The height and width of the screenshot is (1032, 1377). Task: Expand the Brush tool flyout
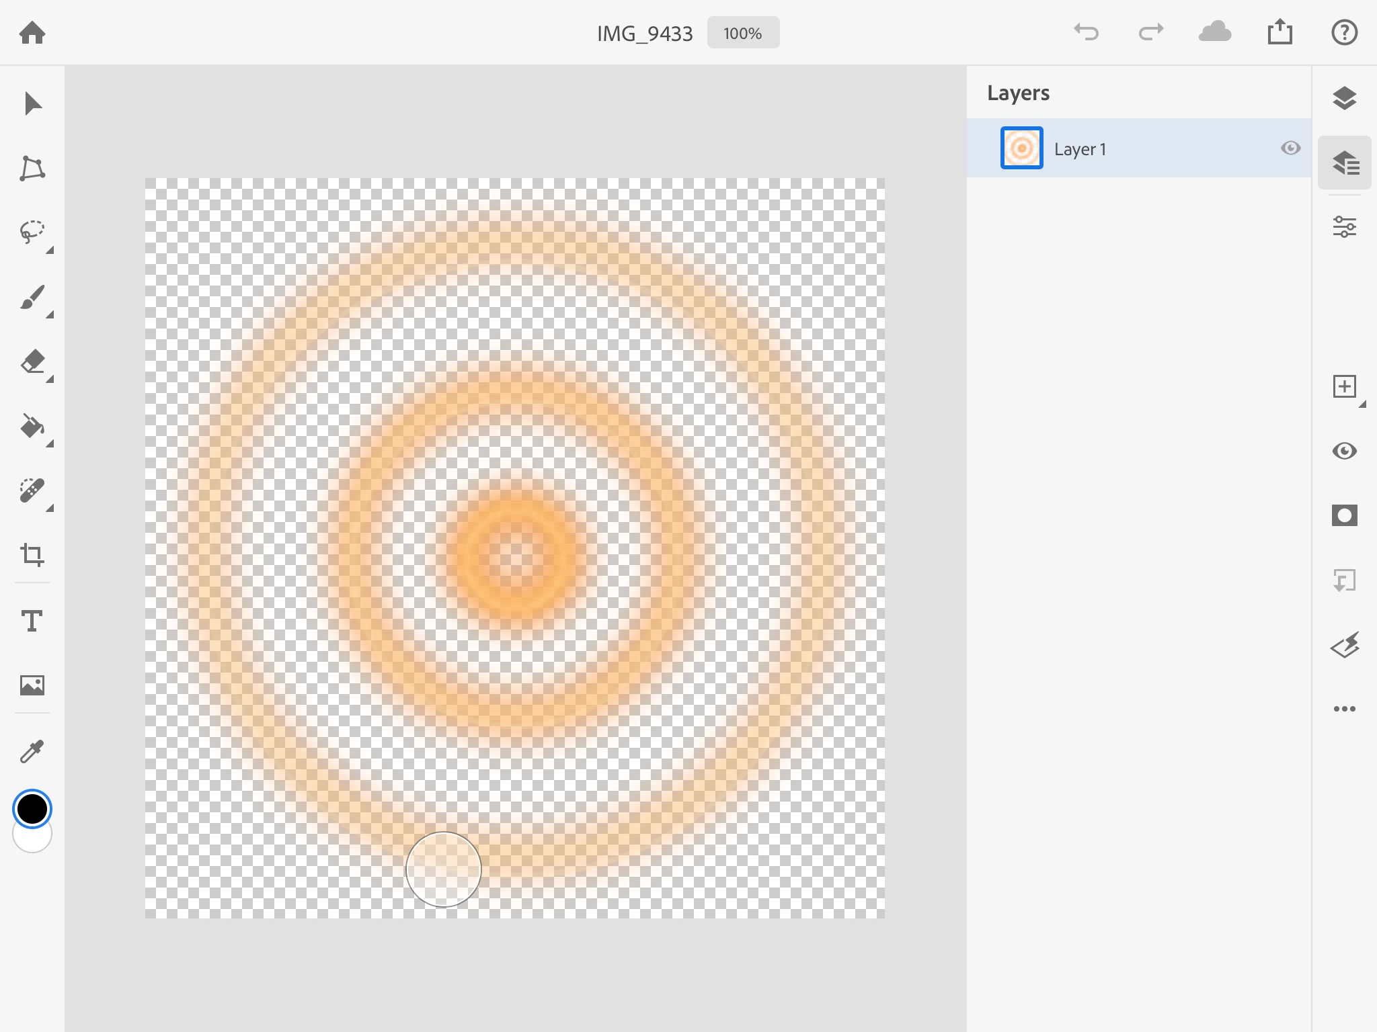tap(48, 315)
